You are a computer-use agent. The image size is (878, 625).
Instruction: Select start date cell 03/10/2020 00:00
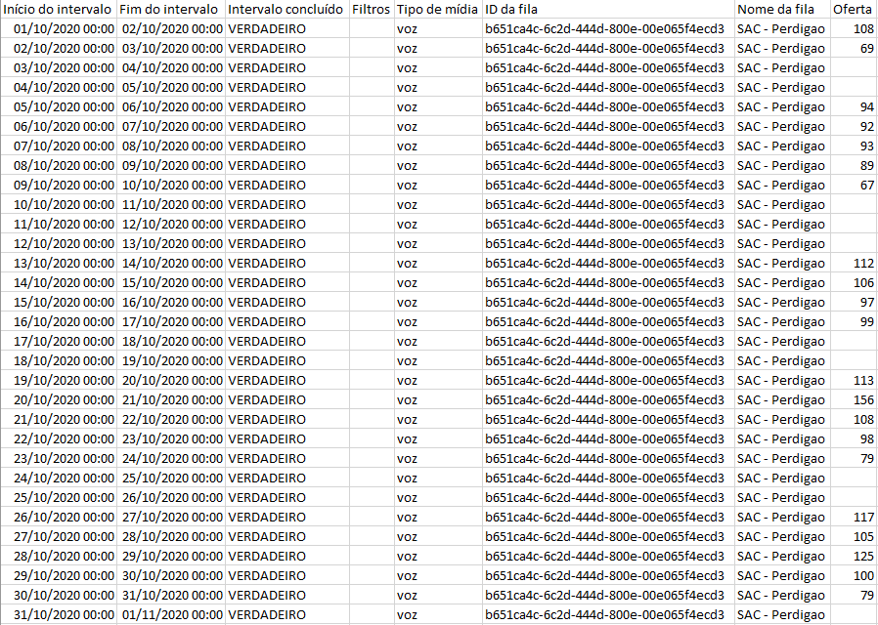[59, 68]
